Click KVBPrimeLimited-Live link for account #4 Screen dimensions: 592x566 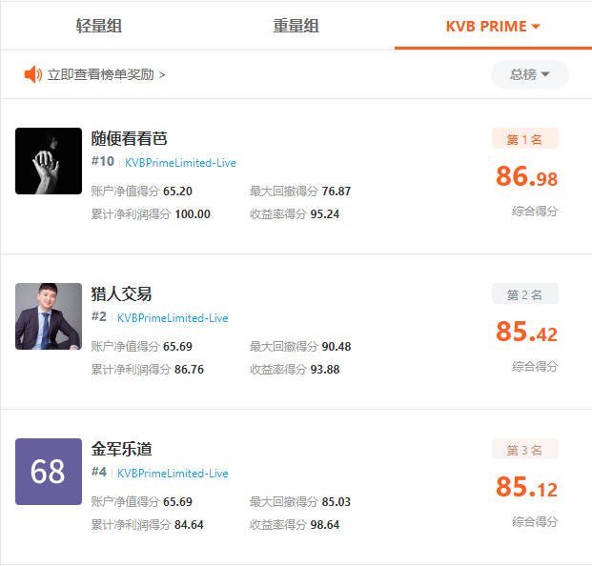(173, 473)
